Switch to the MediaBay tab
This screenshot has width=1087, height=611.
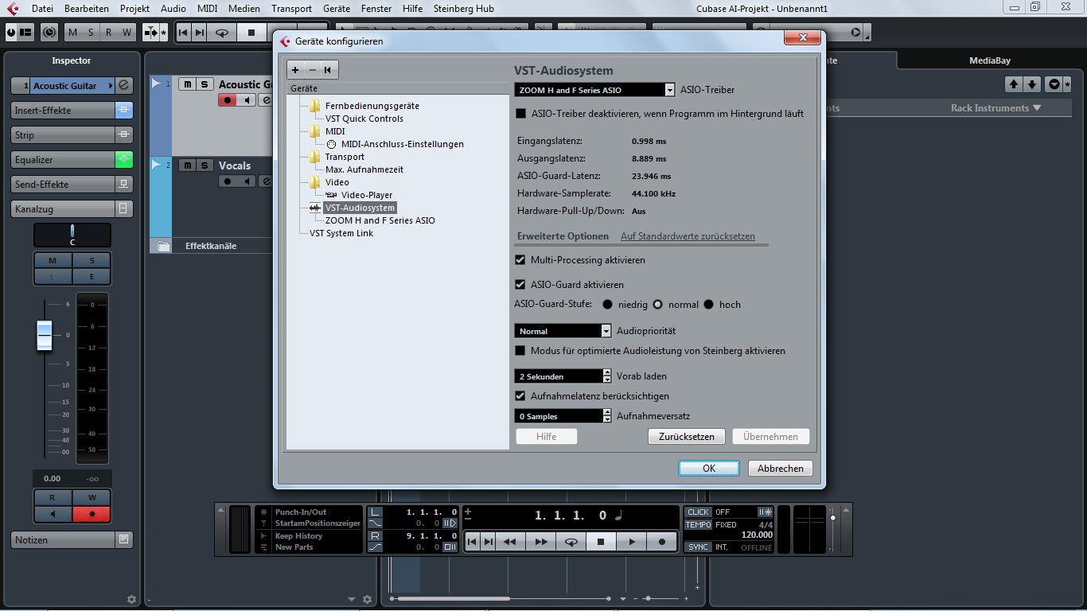pyautogui.click(x=990, y=60)
